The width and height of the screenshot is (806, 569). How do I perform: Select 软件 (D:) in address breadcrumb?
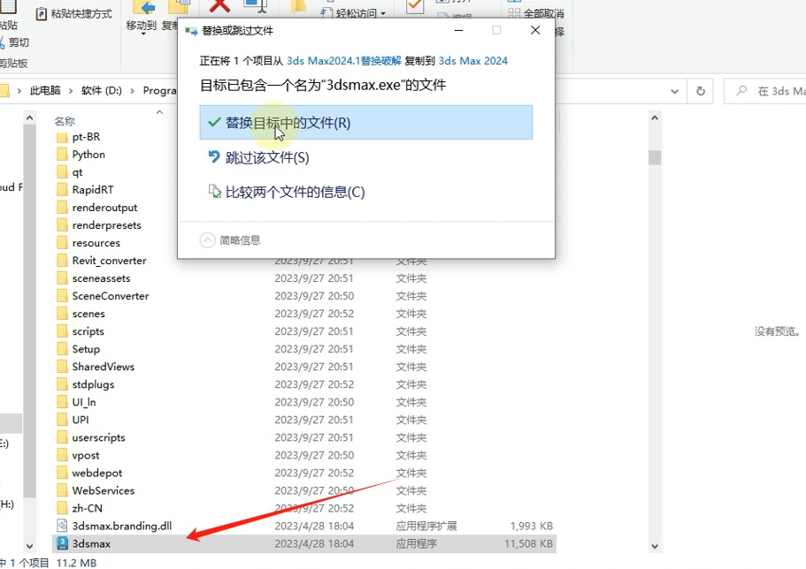(101, 90)
